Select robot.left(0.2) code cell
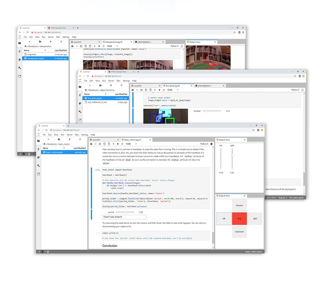Image resolution: width=316 pixels, height=285 pixels. point(155,236)
